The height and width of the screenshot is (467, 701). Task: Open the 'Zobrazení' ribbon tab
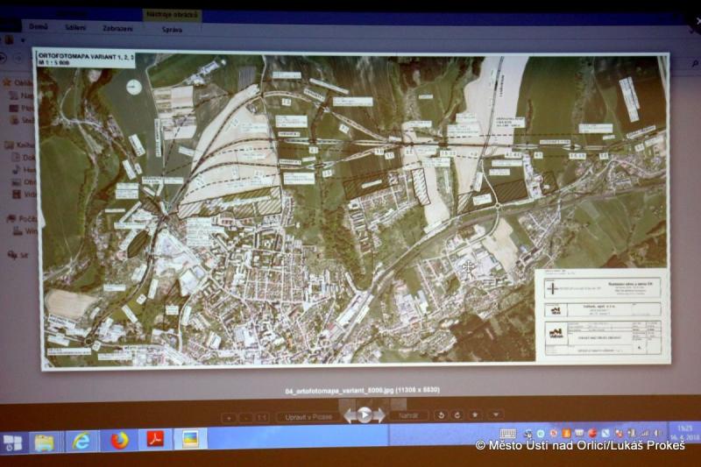118,28
